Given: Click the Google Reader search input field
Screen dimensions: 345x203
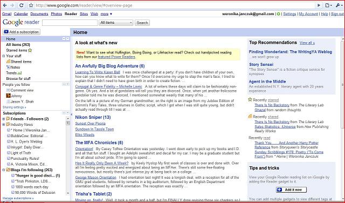Looking at the screenshot, I should pyautogui.click(x=70, y=23).
